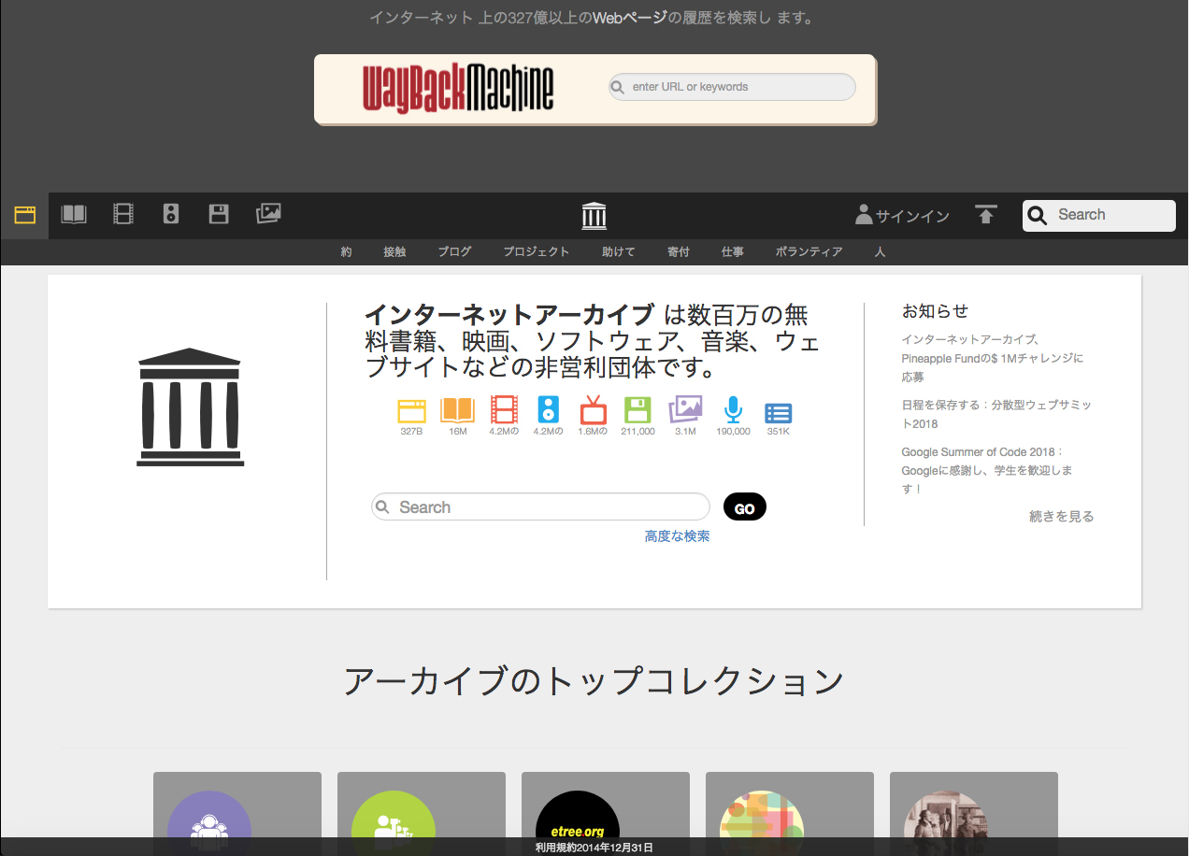Open the Google Summer of Code 2018 announcement
Viewport: 1189px width, 856px height.
[987, 470]
